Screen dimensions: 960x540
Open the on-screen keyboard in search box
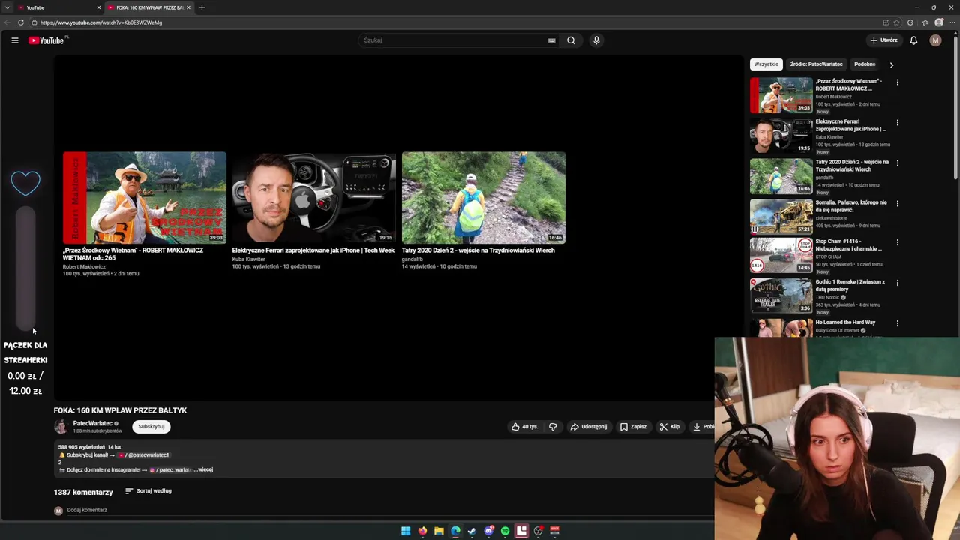click(x=551, y=40)
